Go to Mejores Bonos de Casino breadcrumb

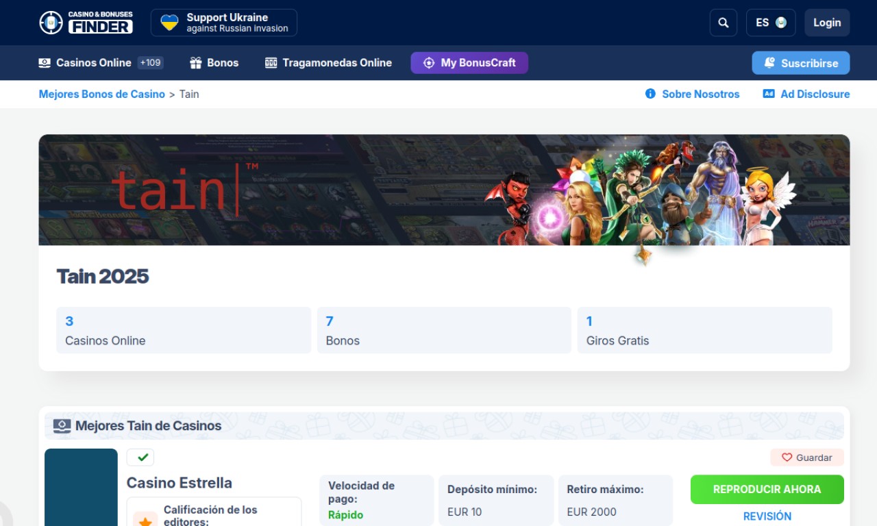pyautogui.click(x=102, y=94)
